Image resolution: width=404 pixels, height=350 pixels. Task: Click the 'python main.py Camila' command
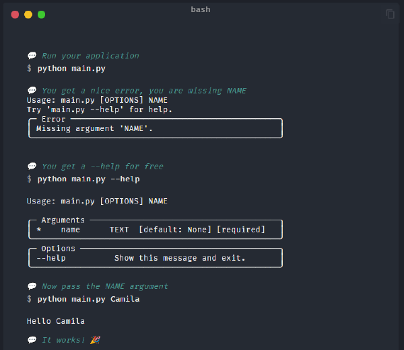(88, 299)
